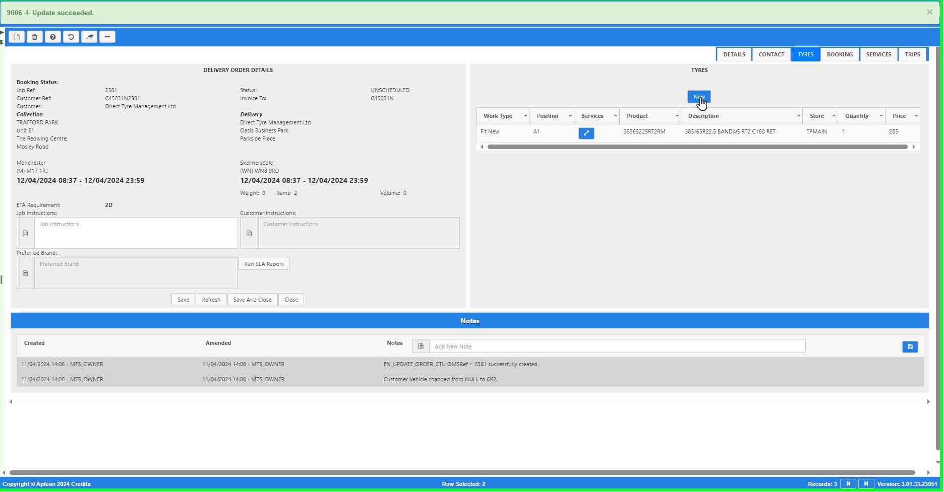Click the Amended column header in Notes
Viewport: 944px width, 492px height.
point(218,343)
